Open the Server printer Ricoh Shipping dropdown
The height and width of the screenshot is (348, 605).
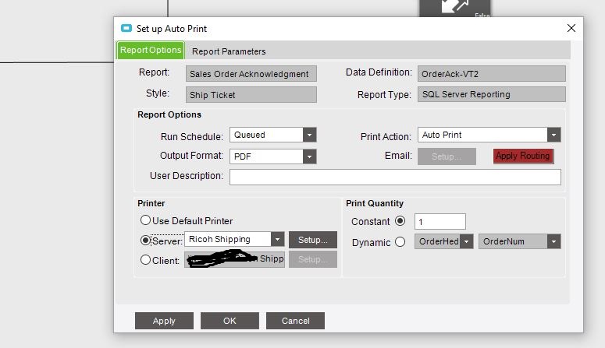277,240
